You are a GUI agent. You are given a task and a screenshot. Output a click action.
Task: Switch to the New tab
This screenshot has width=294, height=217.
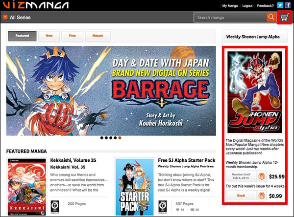pos(49,36)
